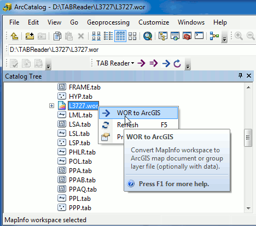Select PPP.tab in the tree
Viewport: 256px width, 226px height.
tap(80, 208)
